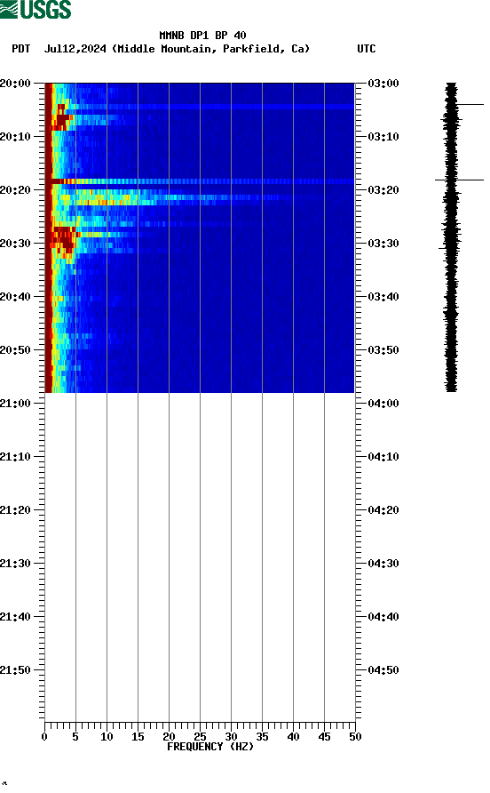Click the 40 Hz frequency tick label
Image resolution: width=490 pixels, height=793 pixels.
coord(293,737)
